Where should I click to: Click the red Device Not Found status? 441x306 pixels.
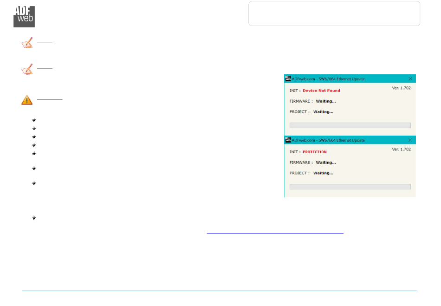tap(321, 91)
